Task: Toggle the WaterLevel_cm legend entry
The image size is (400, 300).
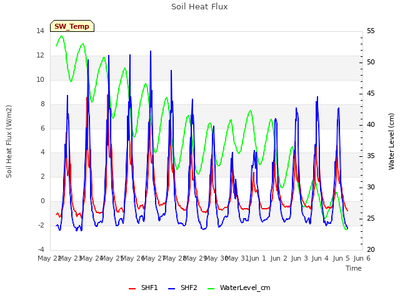Action: click(x=239, y=287)
